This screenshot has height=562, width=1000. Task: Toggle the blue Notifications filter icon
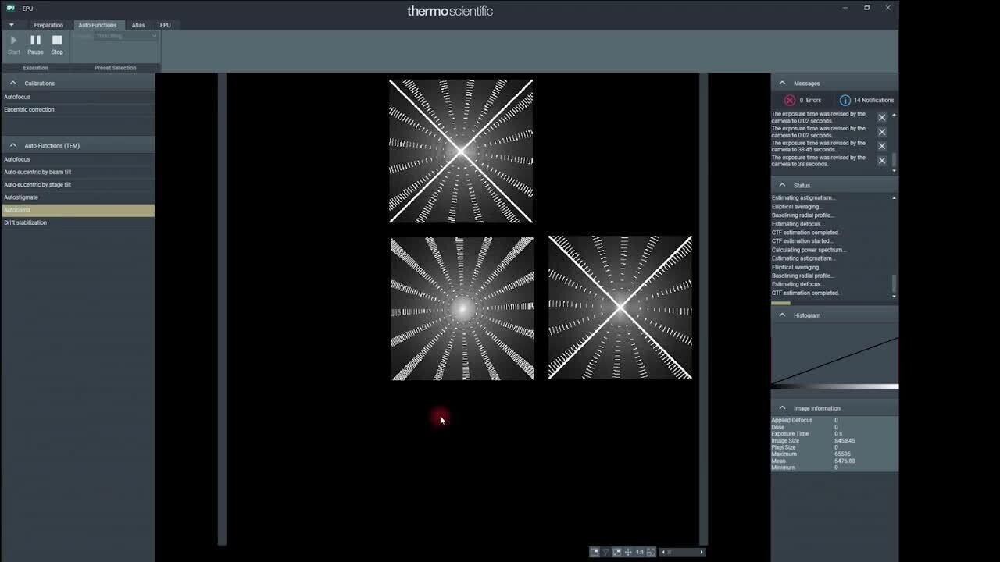(x=845, y=100)
